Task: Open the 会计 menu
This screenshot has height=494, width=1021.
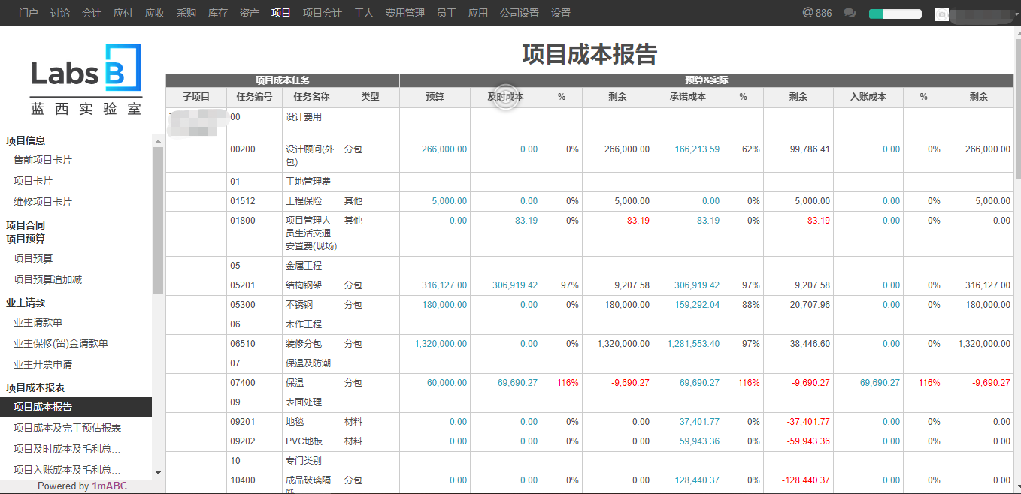Action: [92, 13]
